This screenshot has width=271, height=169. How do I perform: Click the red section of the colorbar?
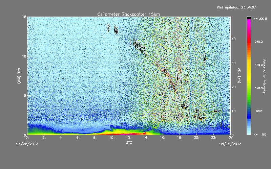(249, 42)
